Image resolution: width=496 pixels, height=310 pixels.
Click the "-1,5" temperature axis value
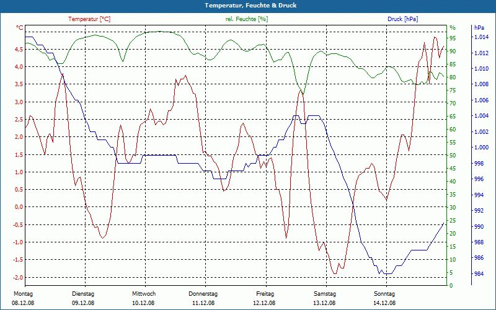(x=18, y=260)
